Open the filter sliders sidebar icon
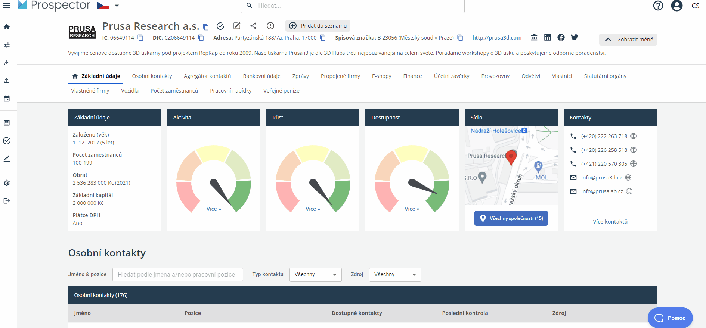The height and width of the screenshot is (328, 706). click(x=7, y=45)
